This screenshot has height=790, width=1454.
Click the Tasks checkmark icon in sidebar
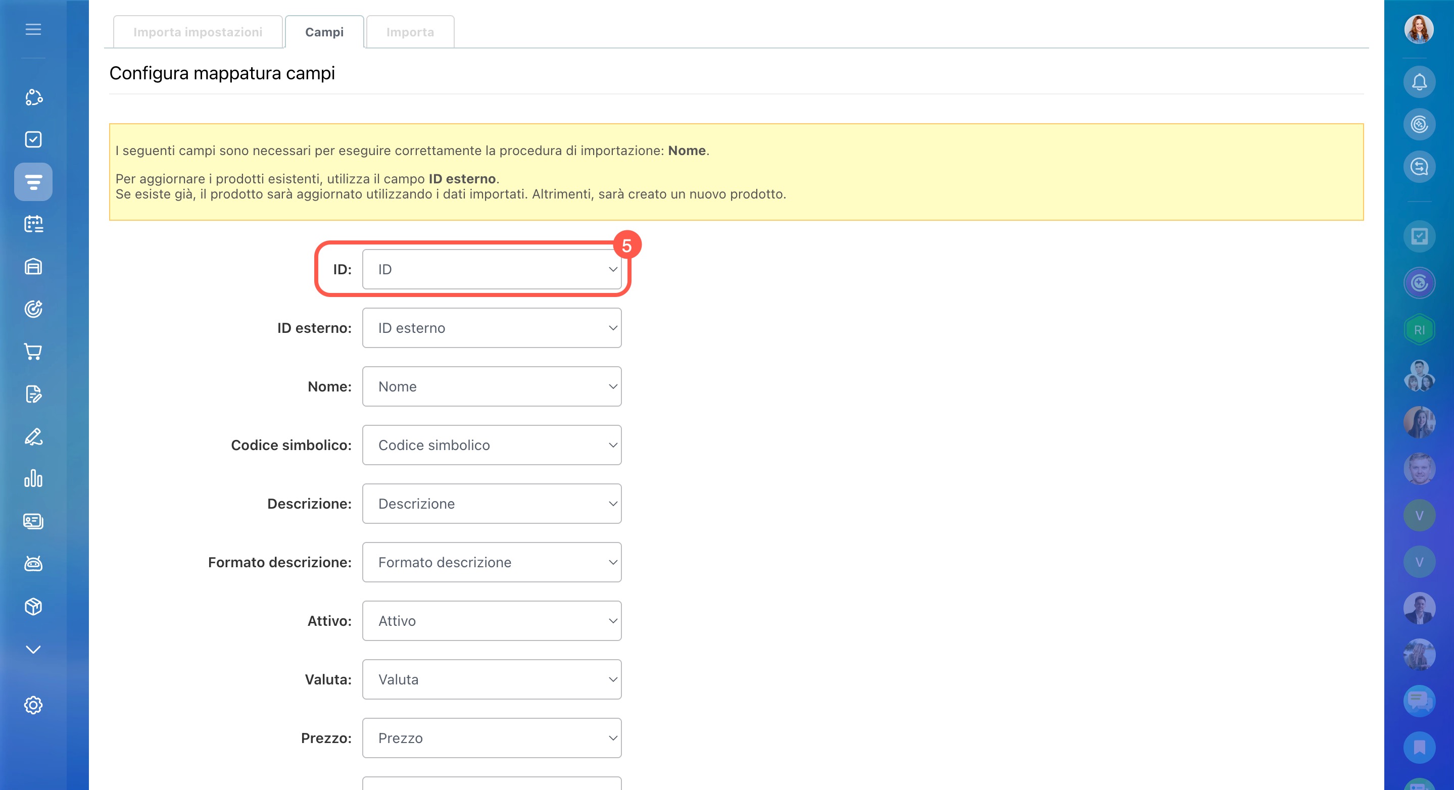(x=33, y=139)
